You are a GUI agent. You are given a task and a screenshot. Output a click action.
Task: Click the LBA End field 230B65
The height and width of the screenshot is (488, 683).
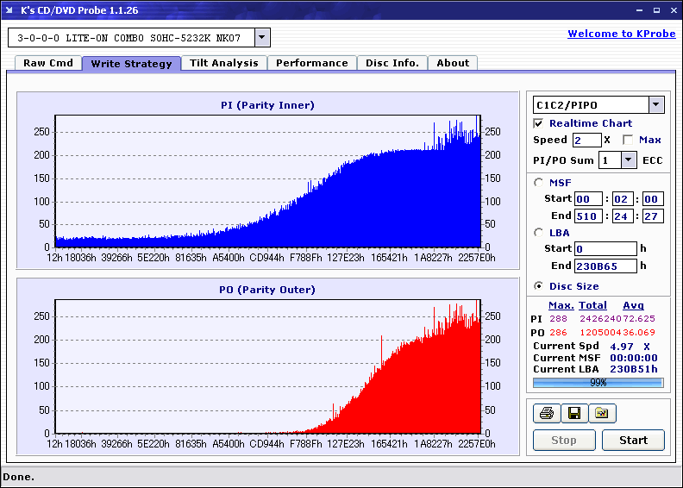[605, 266]
